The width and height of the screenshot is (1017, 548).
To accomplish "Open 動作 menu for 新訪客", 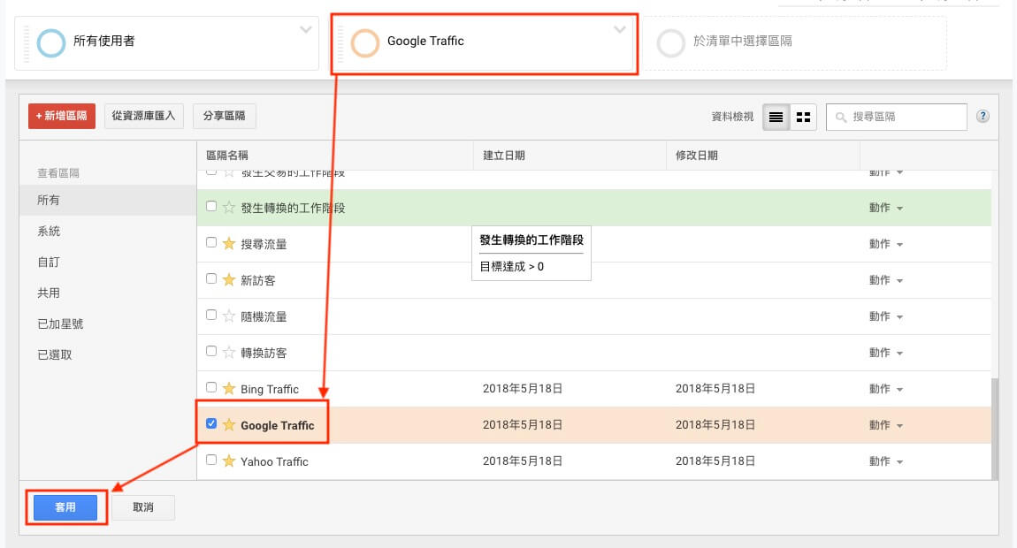I will click(x=886, y=280).
